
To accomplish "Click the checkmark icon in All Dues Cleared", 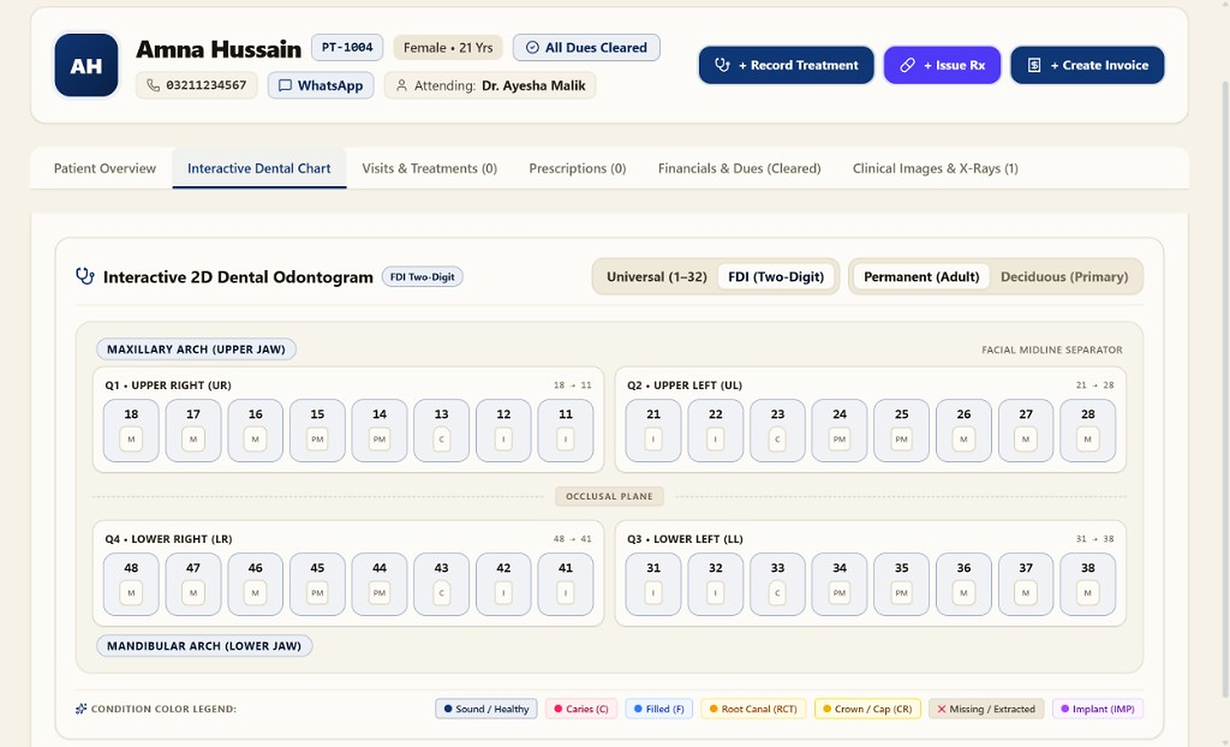I will coord(532,47).
